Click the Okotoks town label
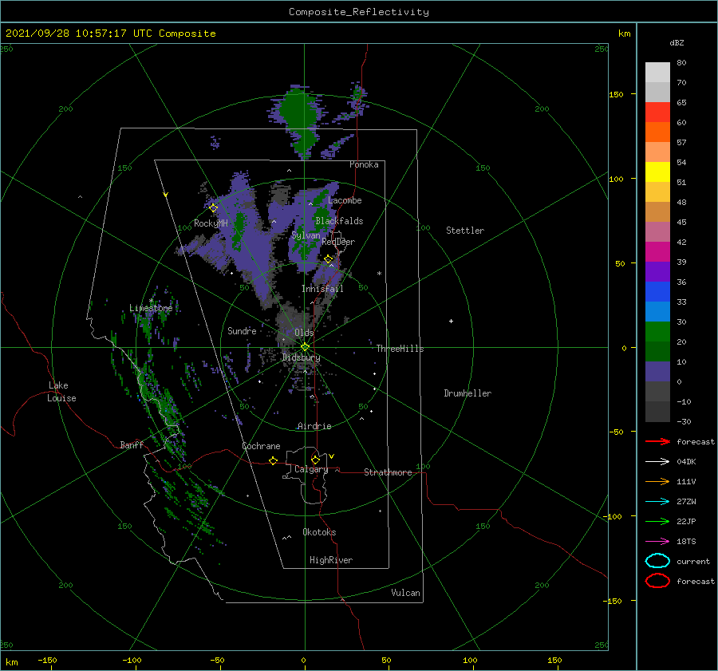718x671 pixels. 319,532
